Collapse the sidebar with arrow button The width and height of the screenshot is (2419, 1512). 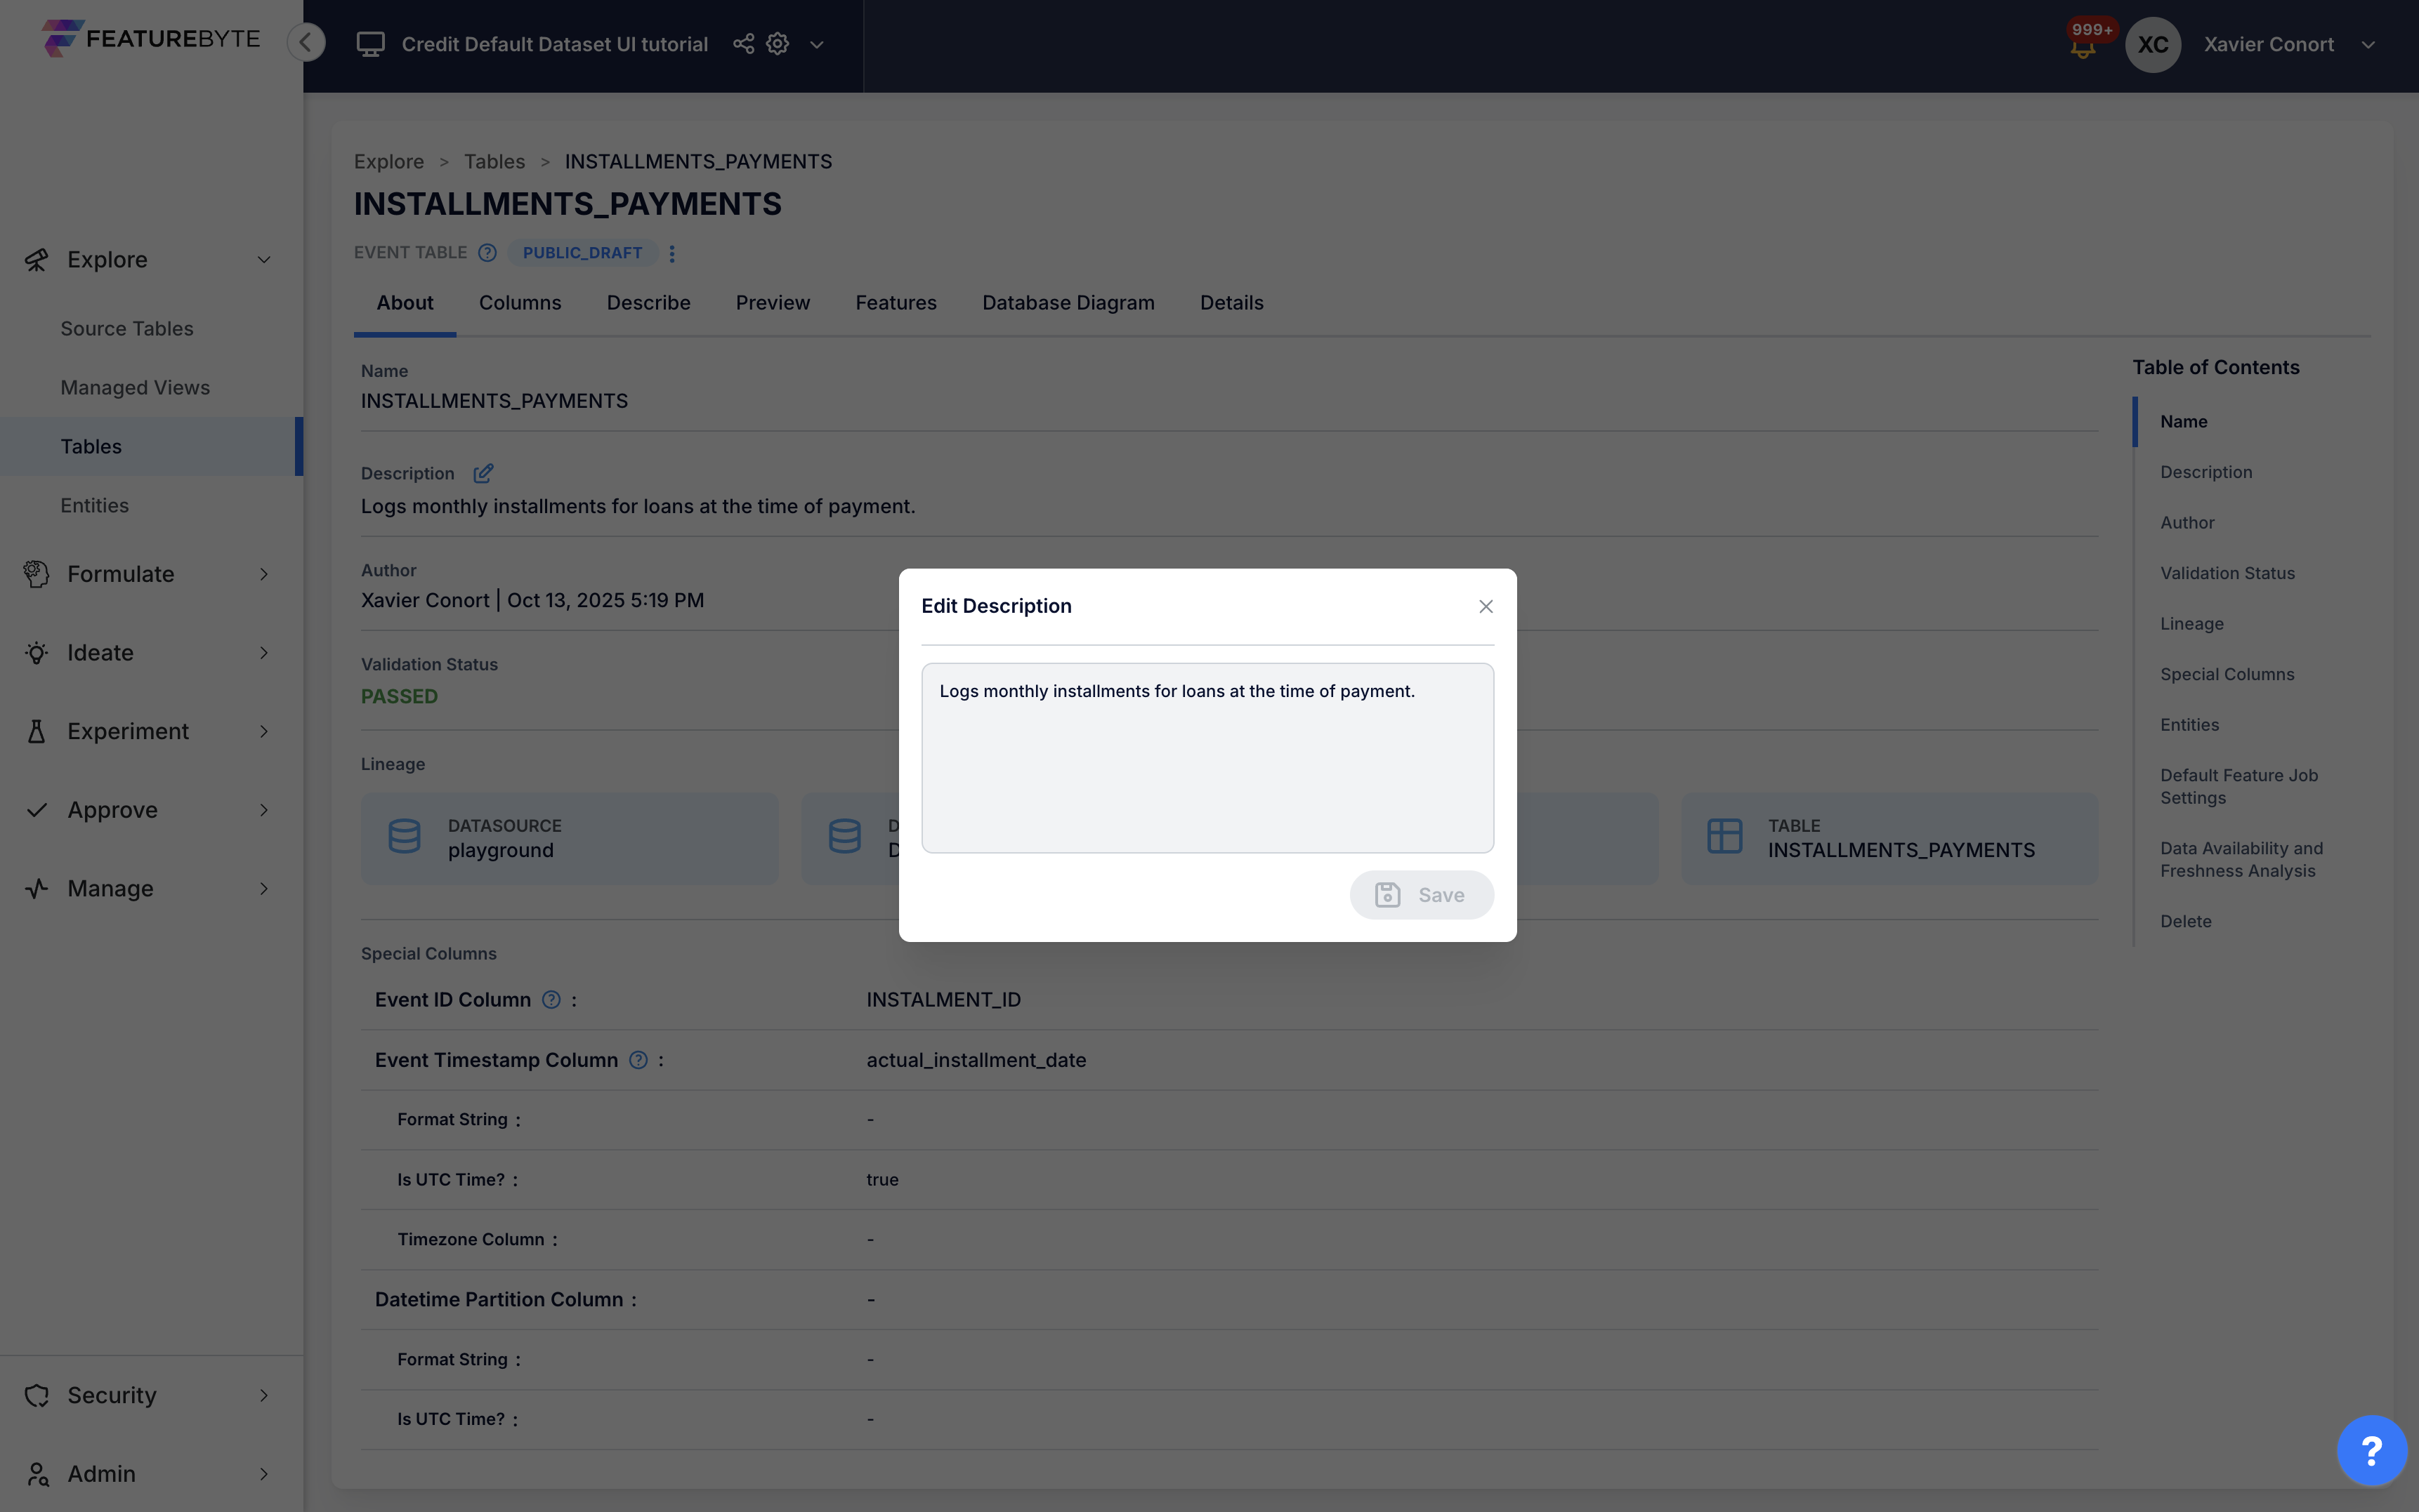(x=306, y=42)
